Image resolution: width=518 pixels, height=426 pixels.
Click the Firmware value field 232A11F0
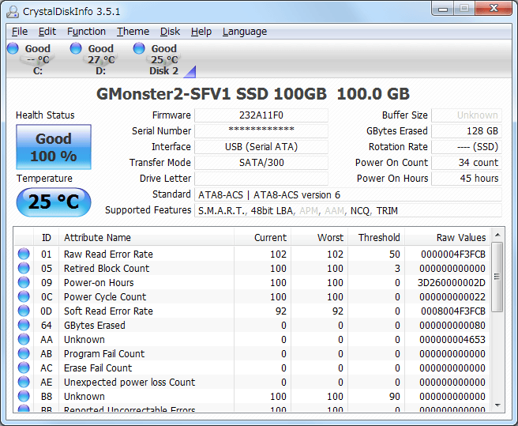[261, 115]
